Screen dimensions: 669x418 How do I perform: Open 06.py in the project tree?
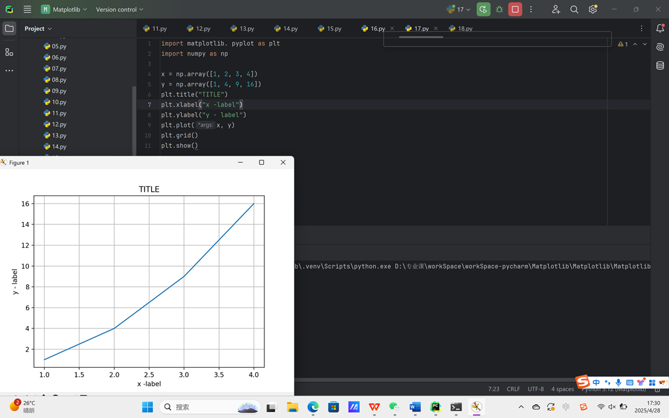click(x=55, y=57)
